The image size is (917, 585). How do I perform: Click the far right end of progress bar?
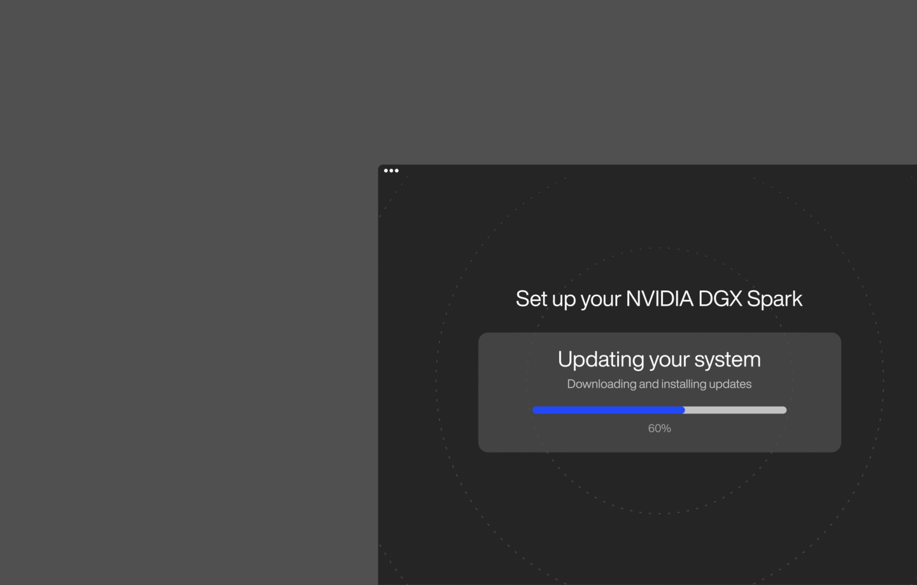click(785, 410)
